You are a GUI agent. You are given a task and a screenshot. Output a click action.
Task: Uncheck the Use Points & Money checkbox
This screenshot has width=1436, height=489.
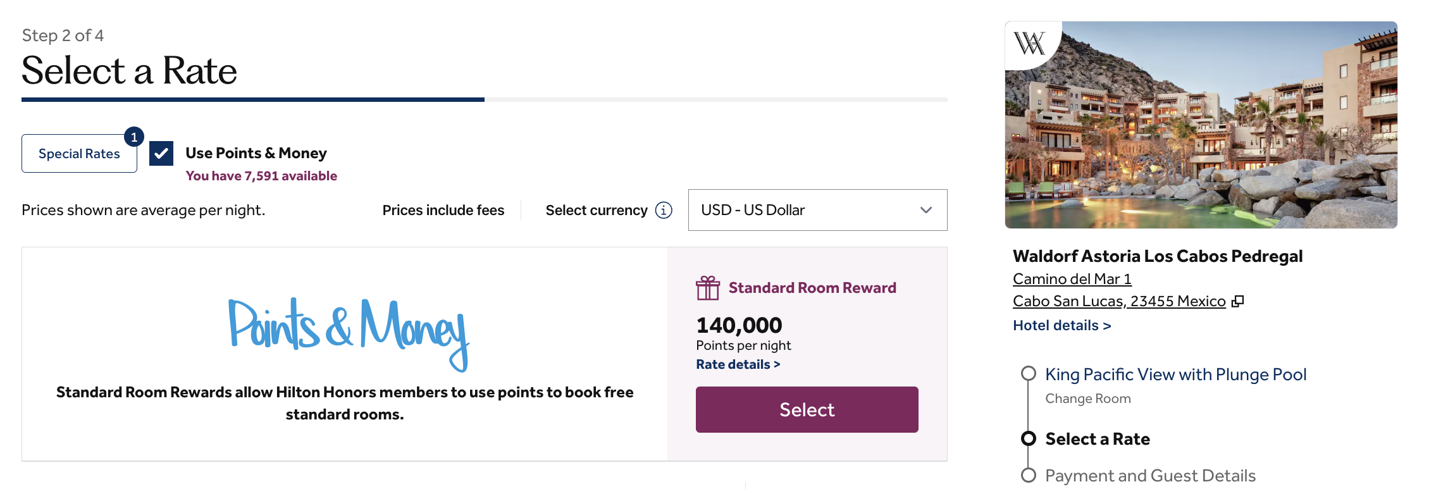[161, 153]
